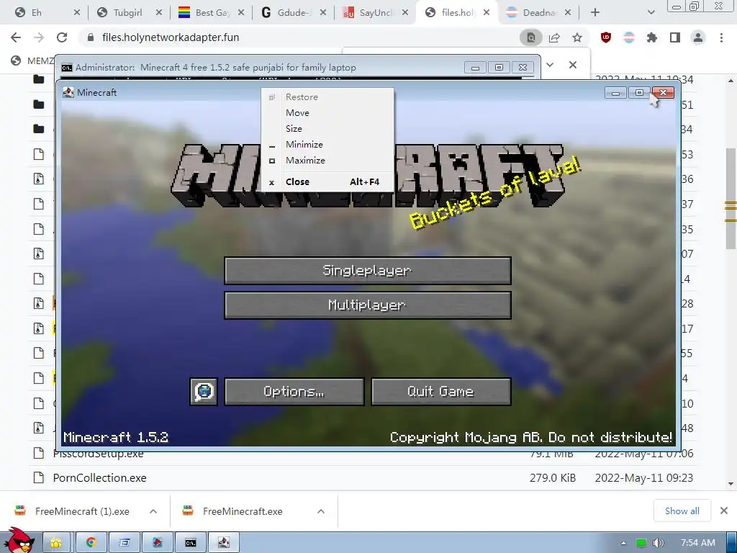
Task: Choose Close Alt+F4 from the system menu
Action: [327, 181]
